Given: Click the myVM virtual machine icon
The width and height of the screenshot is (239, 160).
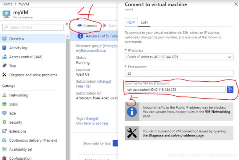Looking at the screenshot, I should [x=6, y=14].
